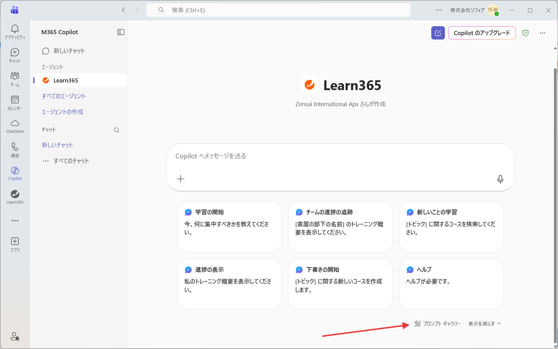Collapse the M365 Copilot side panel
The height and width of the screenshot is (349, 558).
(121, 32)
